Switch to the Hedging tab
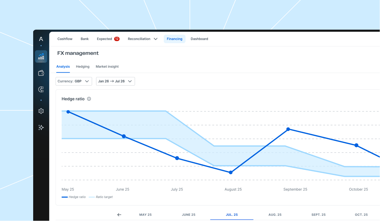 click(x=83, y=67)
